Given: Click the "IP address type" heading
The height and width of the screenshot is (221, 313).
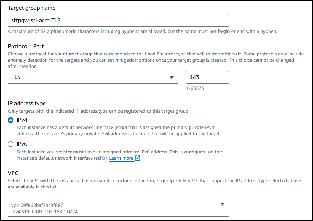Looking at the screenshot, I should (x=27, y=103).
